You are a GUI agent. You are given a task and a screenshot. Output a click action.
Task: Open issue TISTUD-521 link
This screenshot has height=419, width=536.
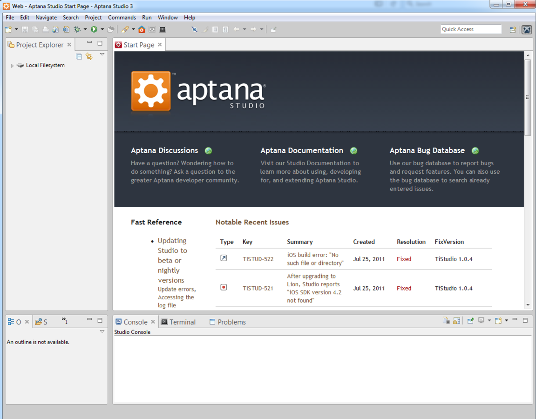[x=258, y=289]
